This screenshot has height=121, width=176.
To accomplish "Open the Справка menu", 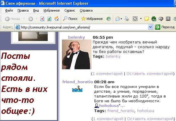I will point(86,10).
